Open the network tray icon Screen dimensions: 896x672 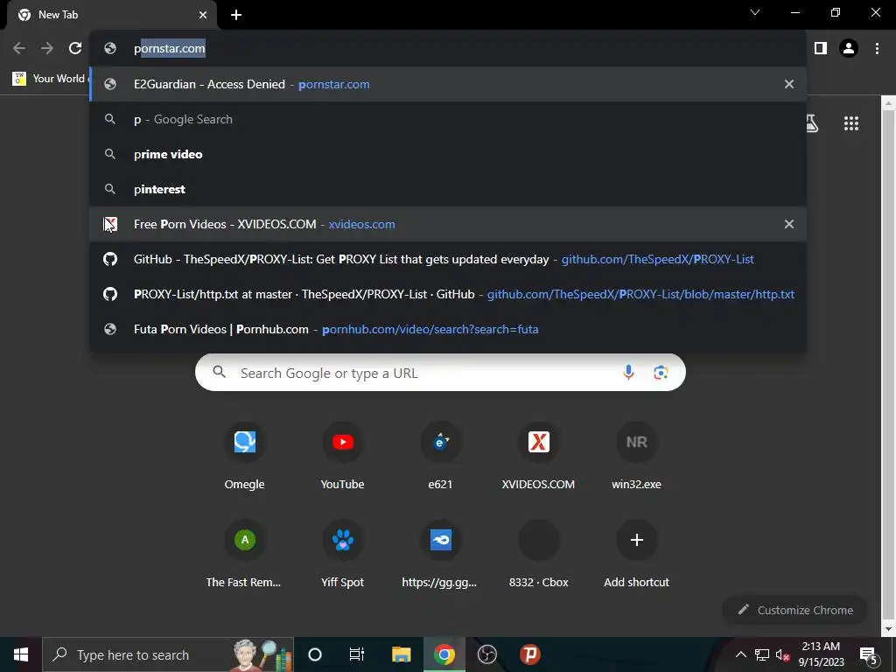tap(762, 654)
